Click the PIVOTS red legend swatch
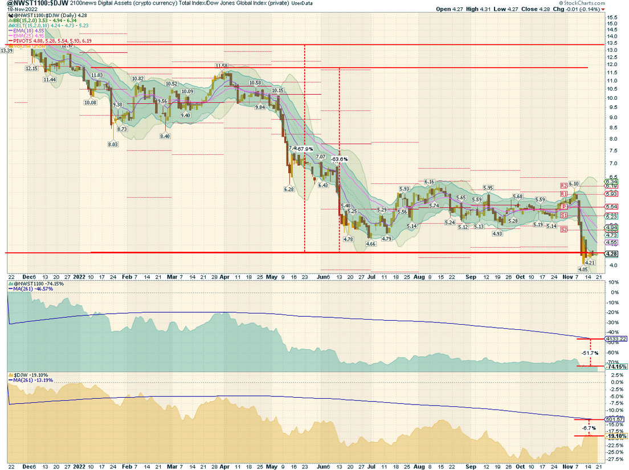The image size is (629, 470). pyautogui.click(x=11, y=41)
